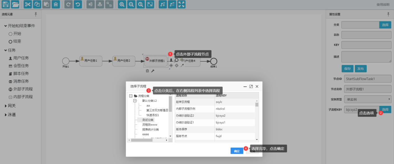This screenshot has width=394, height=164.
Task: Select tree item aa
Action: click(148, 105)
